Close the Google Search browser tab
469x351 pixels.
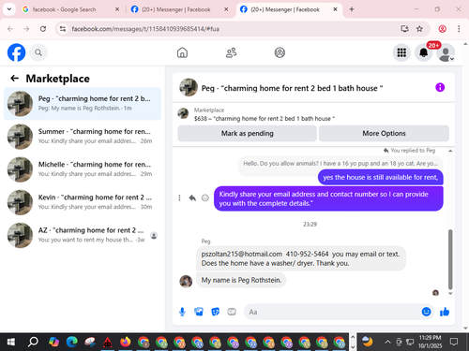pos(117,9)
